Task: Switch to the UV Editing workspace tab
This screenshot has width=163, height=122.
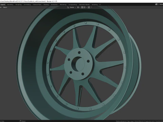Action: [x=27, y=5]
